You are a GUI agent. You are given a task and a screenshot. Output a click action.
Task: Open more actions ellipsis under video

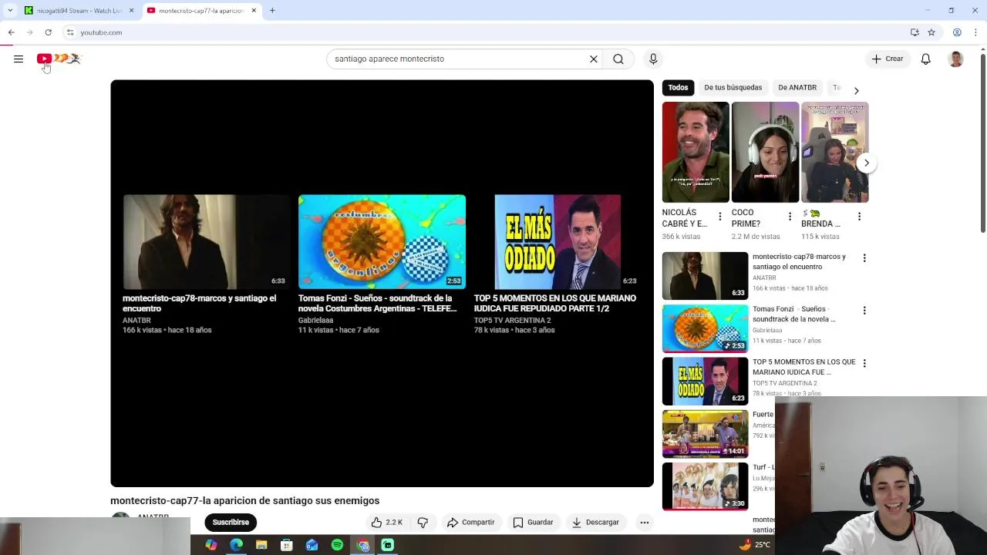(645, 522)
